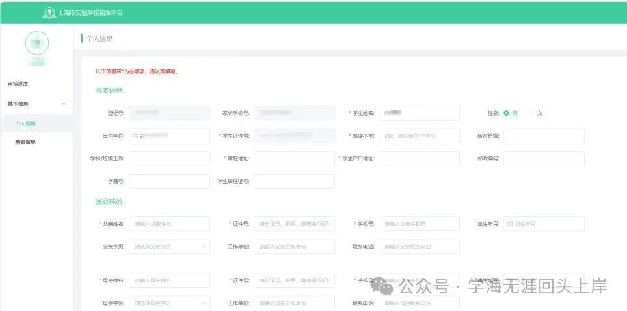Click the 邮政编码 input field
The height and width of the screenshot is (311, 627).
tap(544, 158)
